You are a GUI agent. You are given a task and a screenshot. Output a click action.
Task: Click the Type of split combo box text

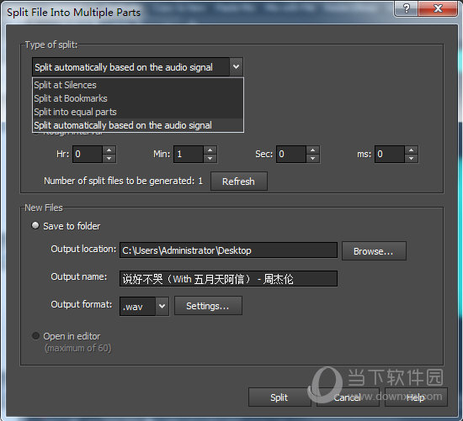click(130, 67)
